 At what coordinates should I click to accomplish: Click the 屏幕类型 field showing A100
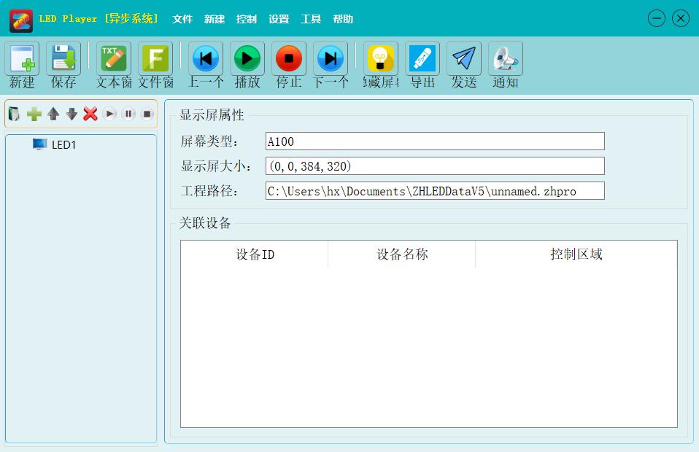[436, 141]
